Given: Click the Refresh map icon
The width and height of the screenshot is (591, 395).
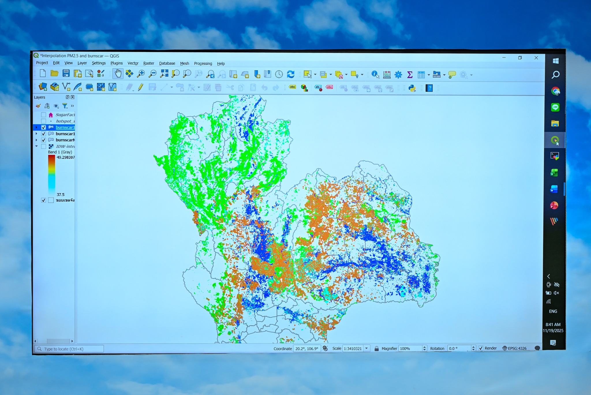Looking at the screenshot, I should pos(291,74).
